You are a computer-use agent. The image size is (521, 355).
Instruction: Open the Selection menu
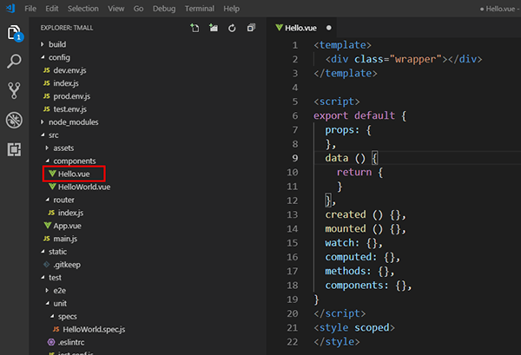(83, 8)
